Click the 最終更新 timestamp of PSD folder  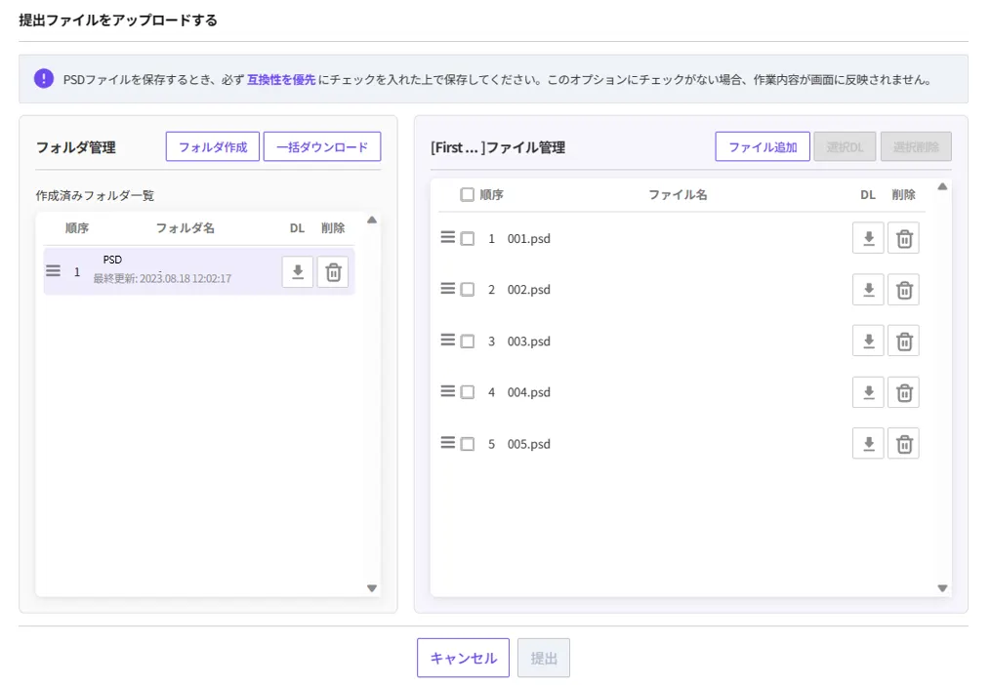pos(162,279)
